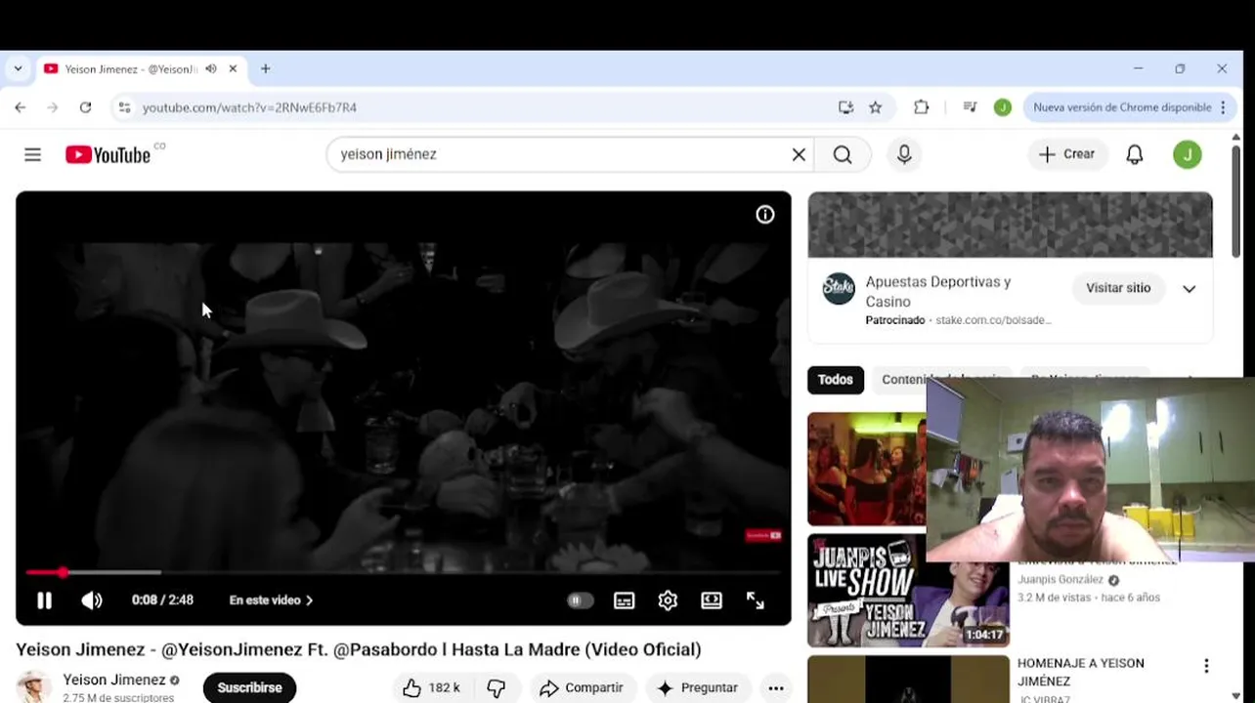The width and height of the screenshot is (1255, 703).
Task: Expand the sponsored ad chevron
Action: coord(1190,289)
